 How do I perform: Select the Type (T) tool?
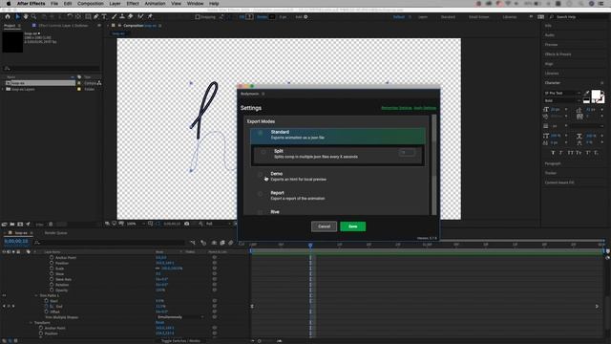tap(104, 17)
